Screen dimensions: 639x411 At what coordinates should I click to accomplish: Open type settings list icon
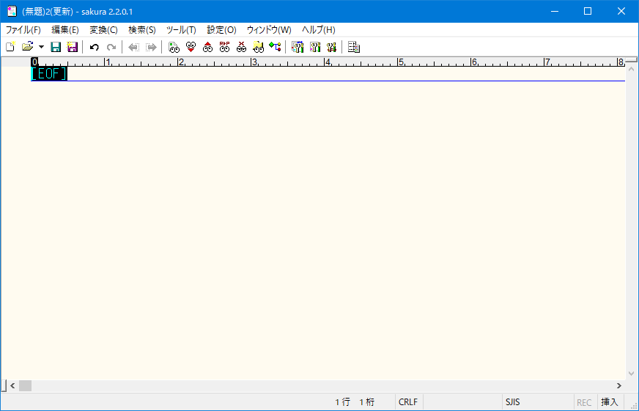(x=298, y=47)
